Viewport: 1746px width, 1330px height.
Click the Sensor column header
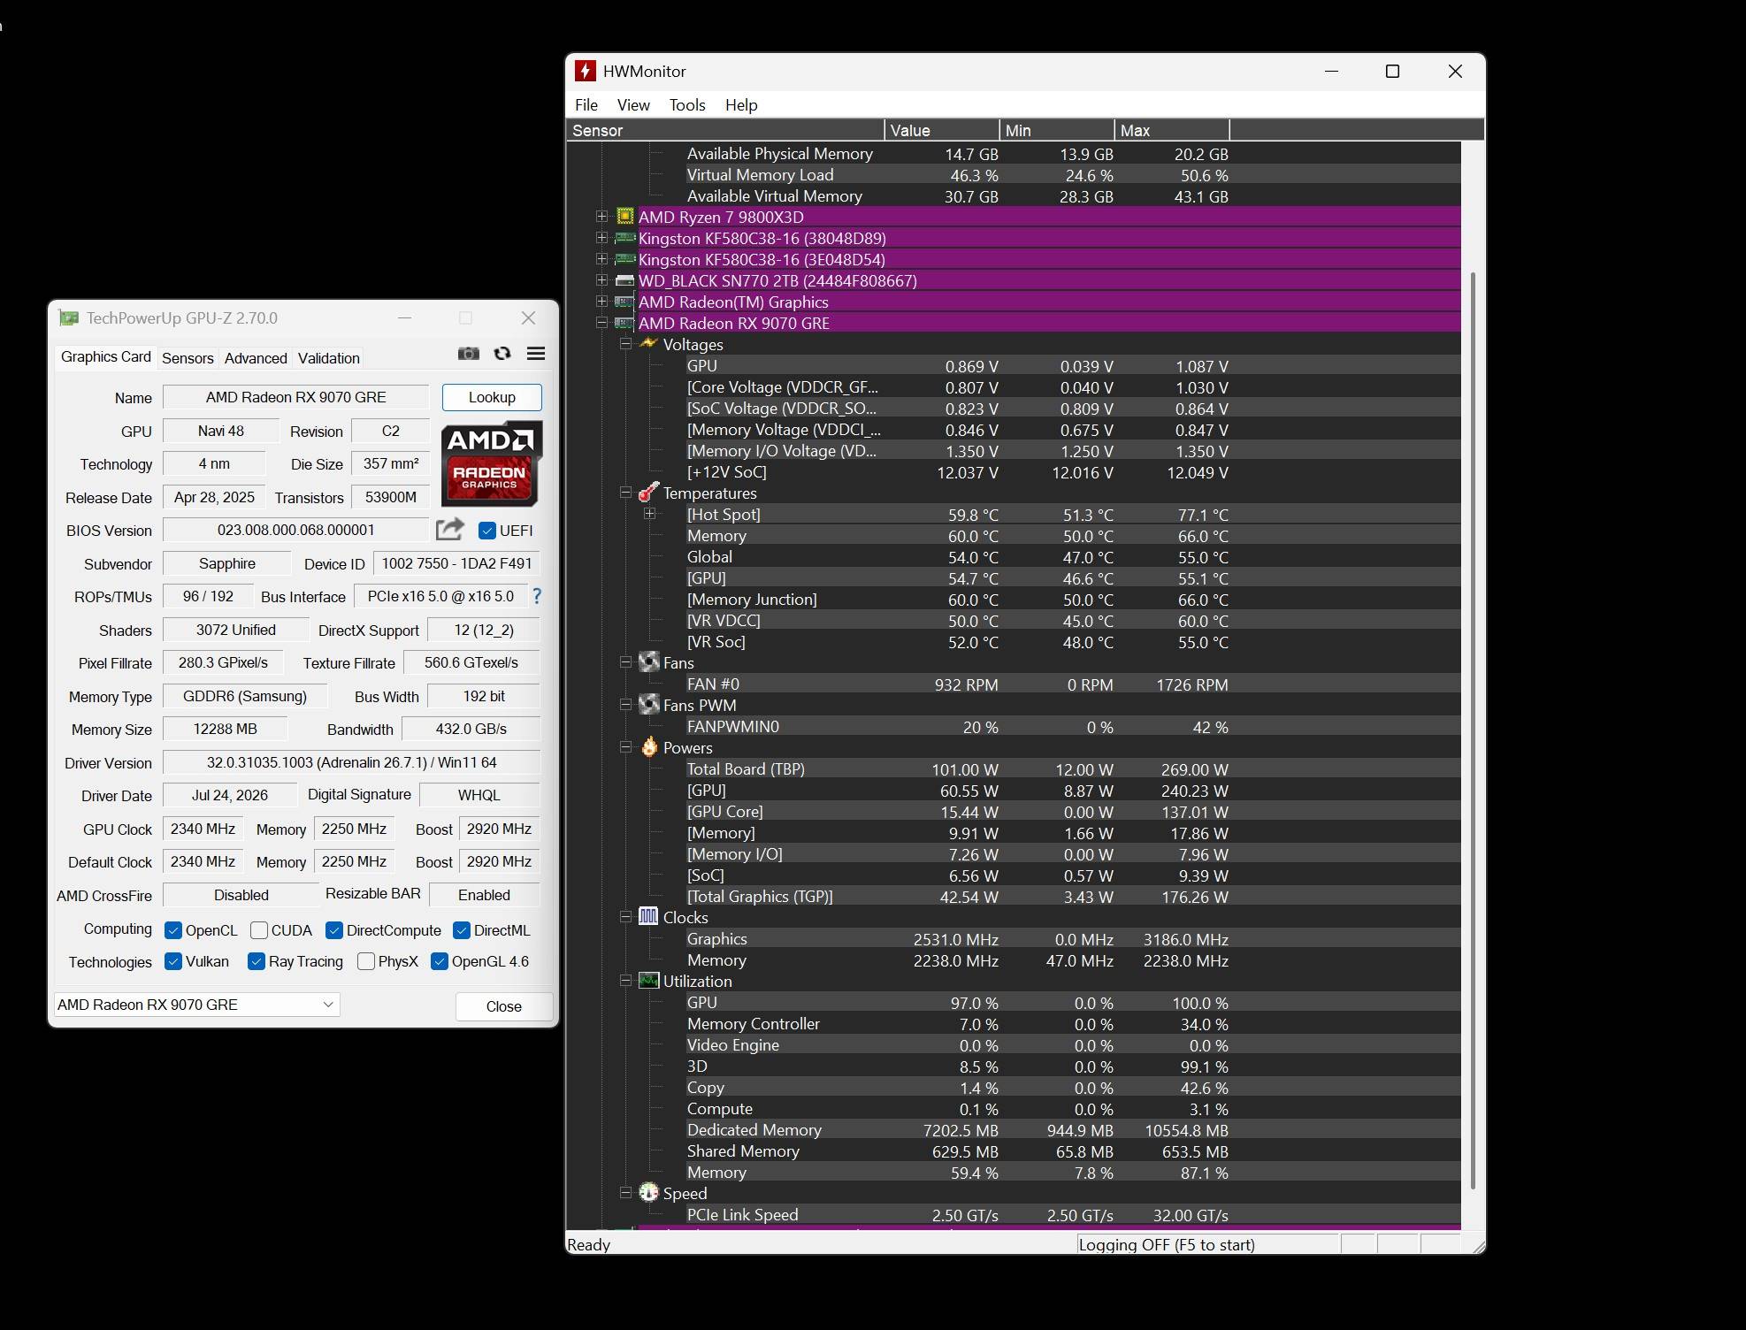tap(725, 130)
